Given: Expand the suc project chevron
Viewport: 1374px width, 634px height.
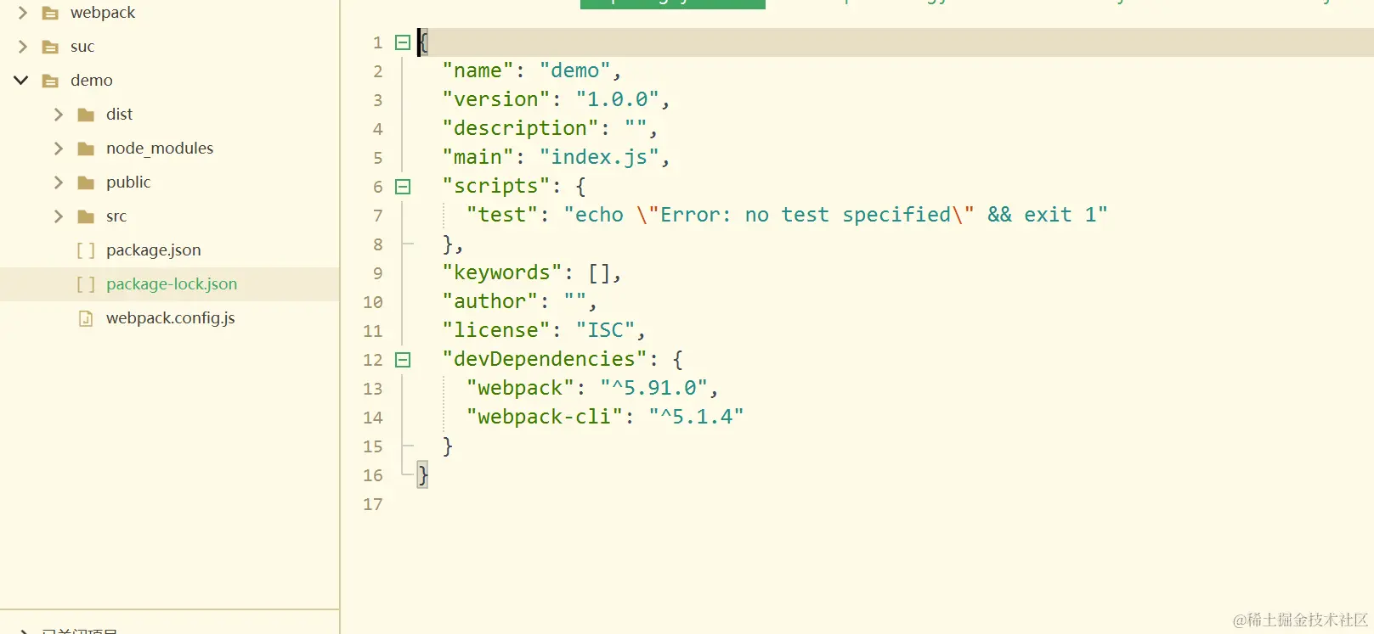Looking at the screenshot, I should pos(23,47).
